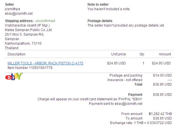Click the Amount column header
The image size is (179, 128).
point(165,54)
